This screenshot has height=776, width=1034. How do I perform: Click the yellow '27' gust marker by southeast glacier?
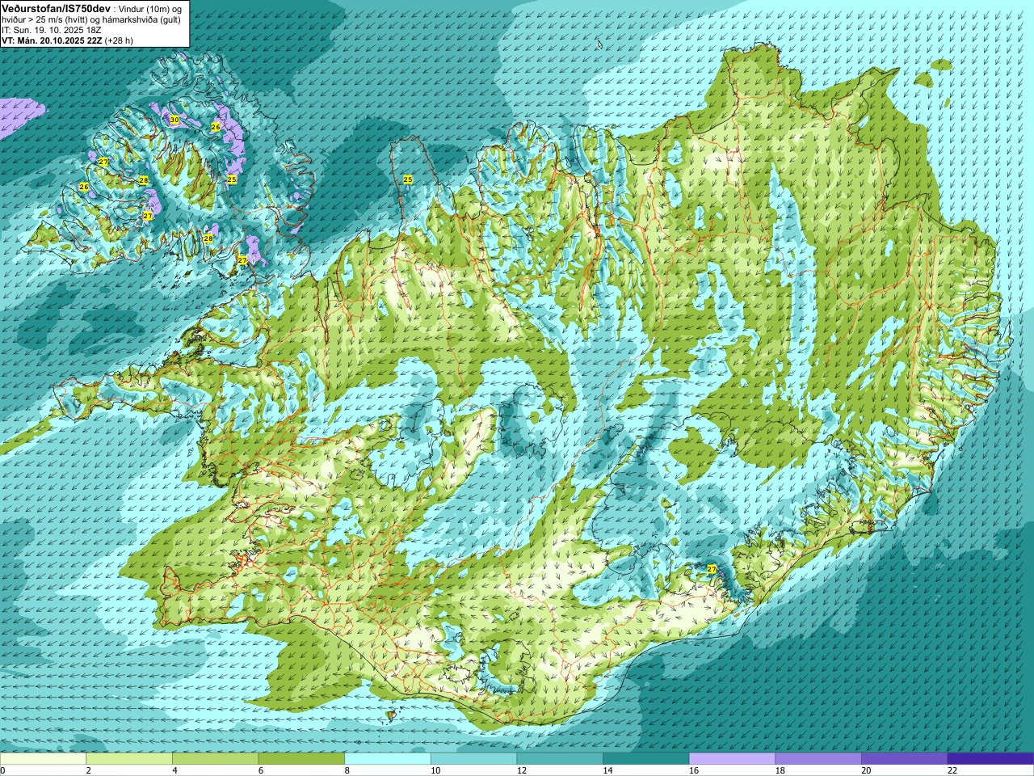712,569
